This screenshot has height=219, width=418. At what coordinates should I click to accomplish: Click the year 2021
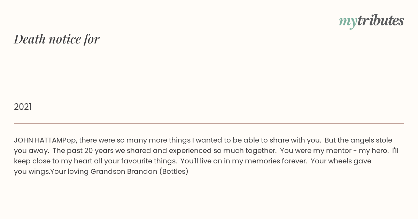(23, 107)
